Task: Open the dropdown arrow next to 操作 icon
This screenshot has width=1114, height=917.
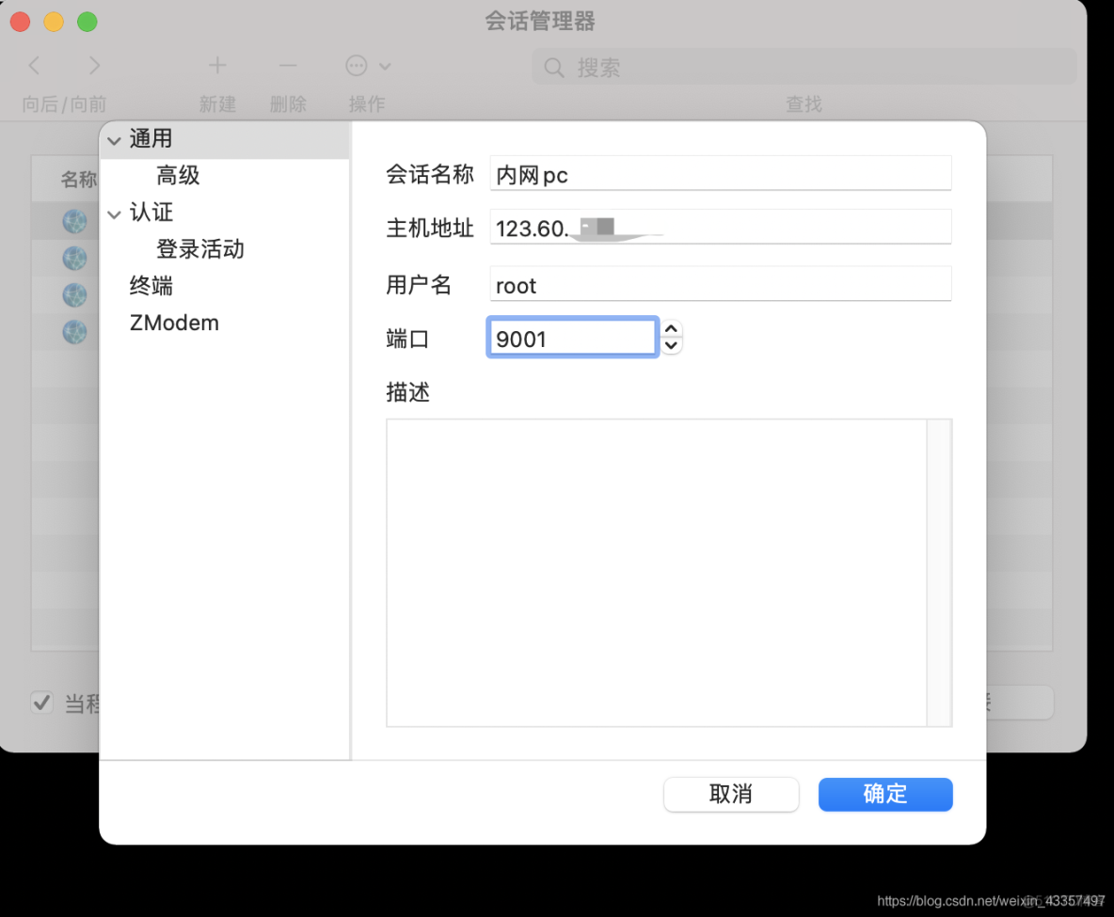Action: [385, 67]
